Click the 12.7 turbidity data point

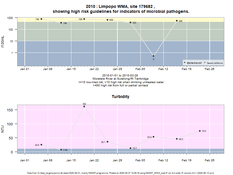coord(130,148)
